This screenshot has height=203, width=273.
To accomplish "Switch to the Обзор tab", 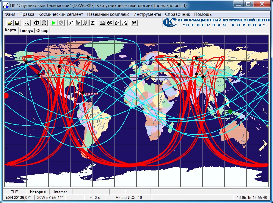I will pos(43,31).
